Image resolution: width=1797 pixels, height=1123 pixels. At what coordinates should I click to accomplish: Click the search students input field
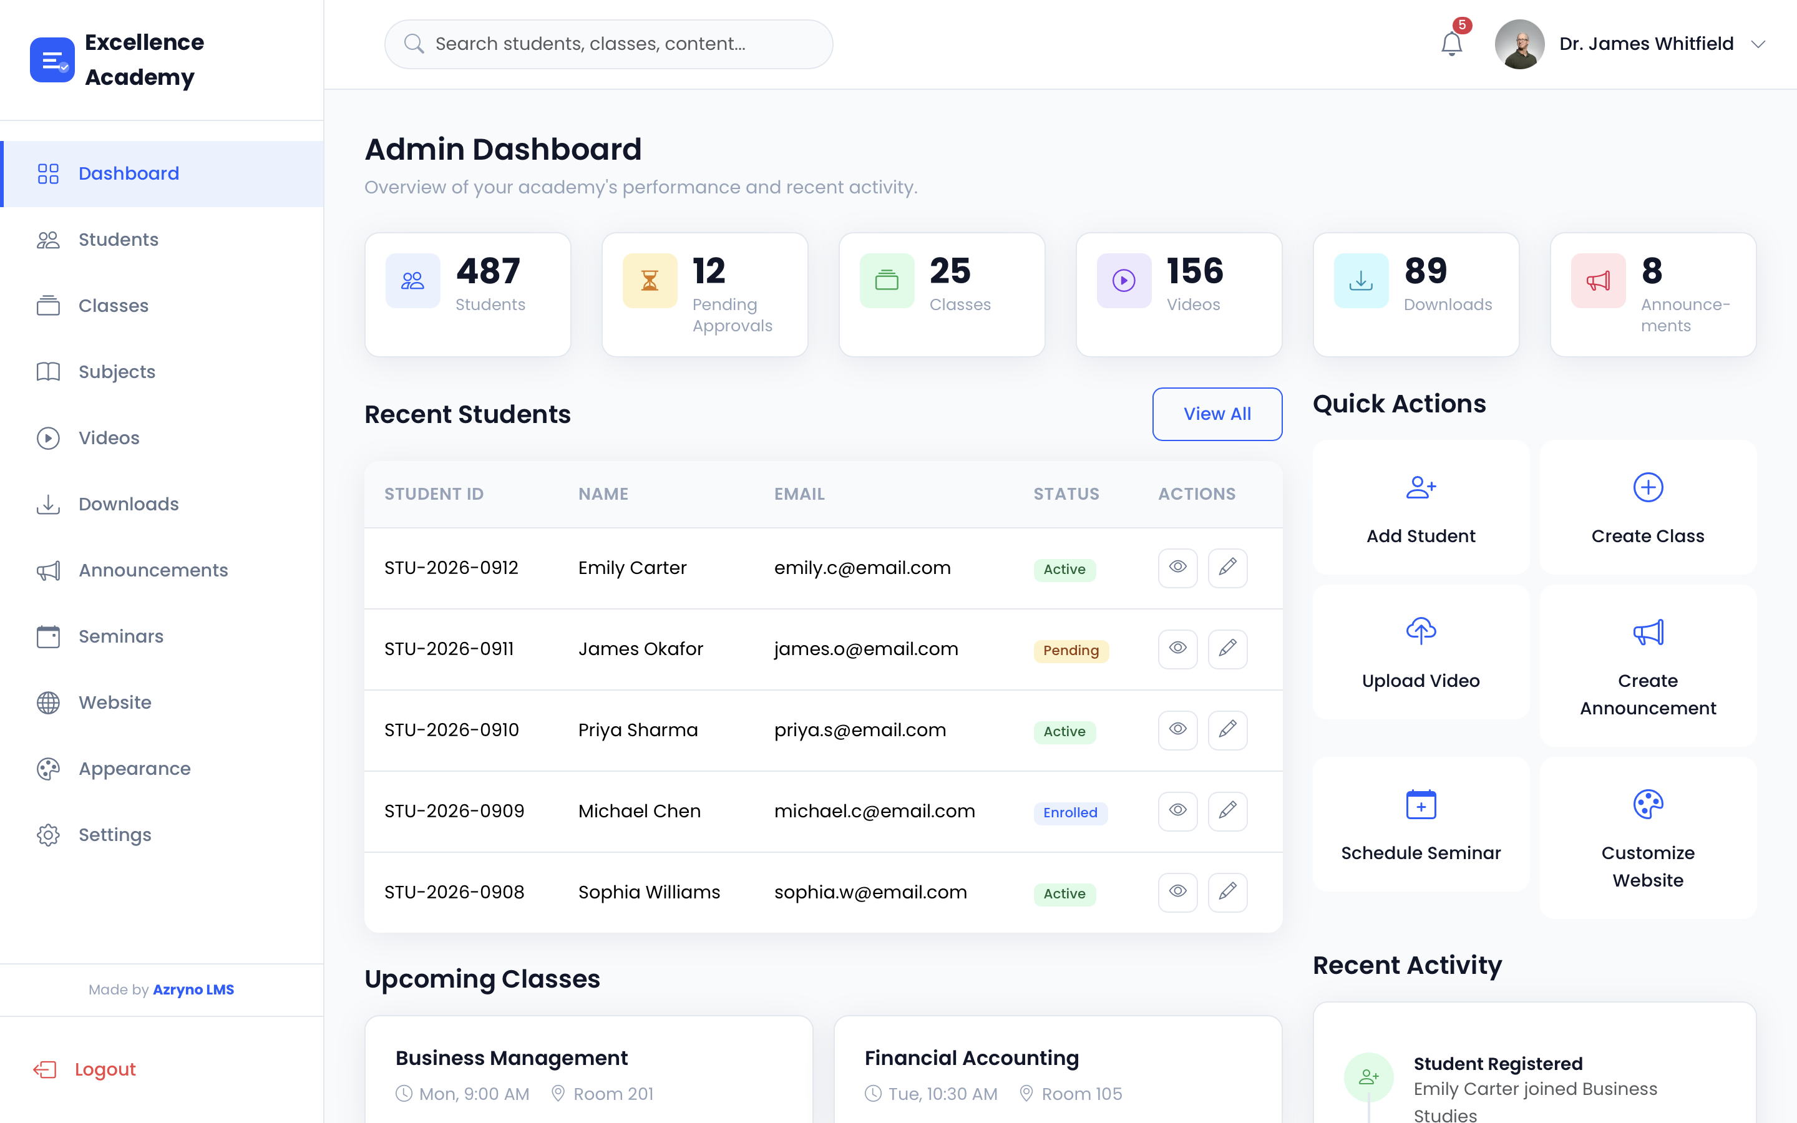click(608, 44)
